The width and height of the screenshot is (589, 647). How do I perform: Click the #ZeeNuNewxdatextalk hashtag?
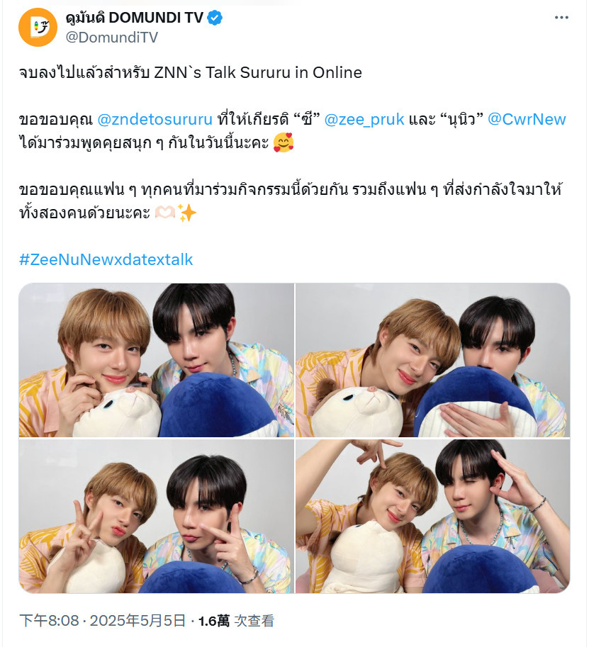click(x=106, y=259)
